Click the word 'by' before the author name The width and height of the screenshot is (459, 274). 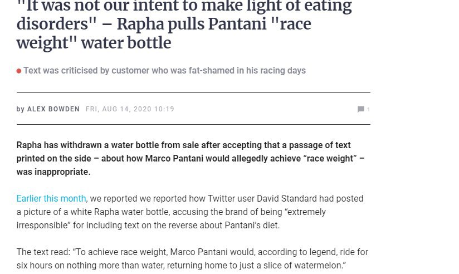20,109
